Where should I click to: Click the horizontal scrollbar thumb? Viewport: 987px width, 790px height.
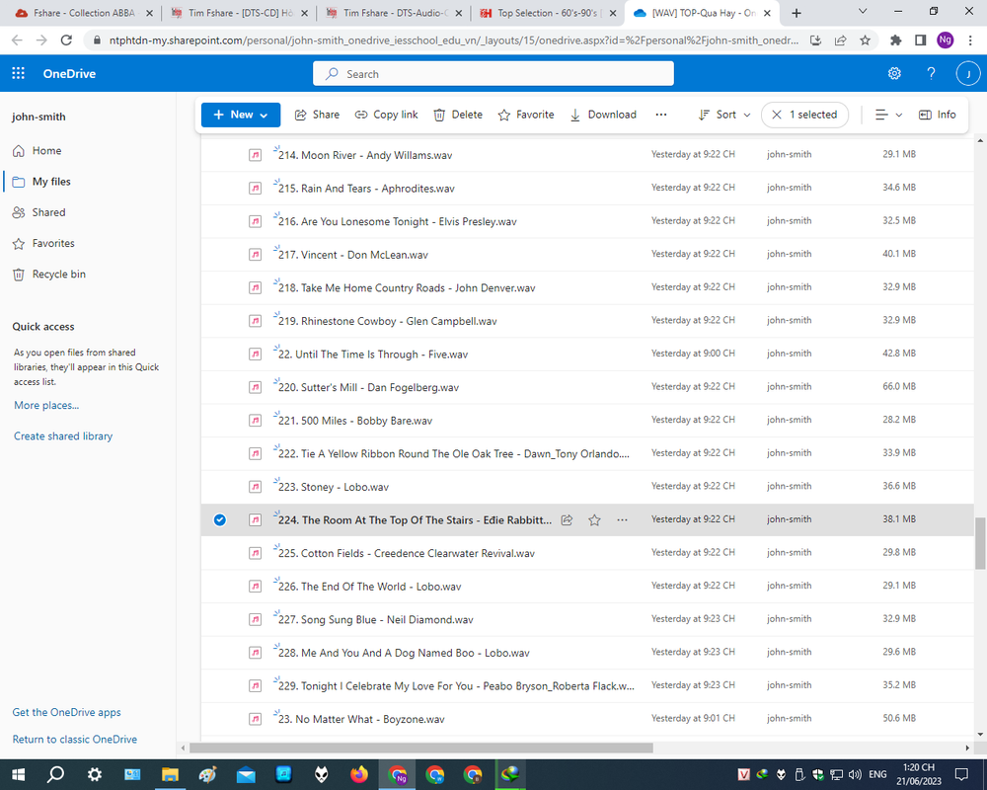pyautogui.click(x=421, y=748)
